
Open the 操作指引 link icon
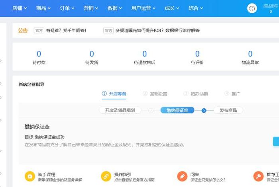pyautogui.click(x=106, y=176)
